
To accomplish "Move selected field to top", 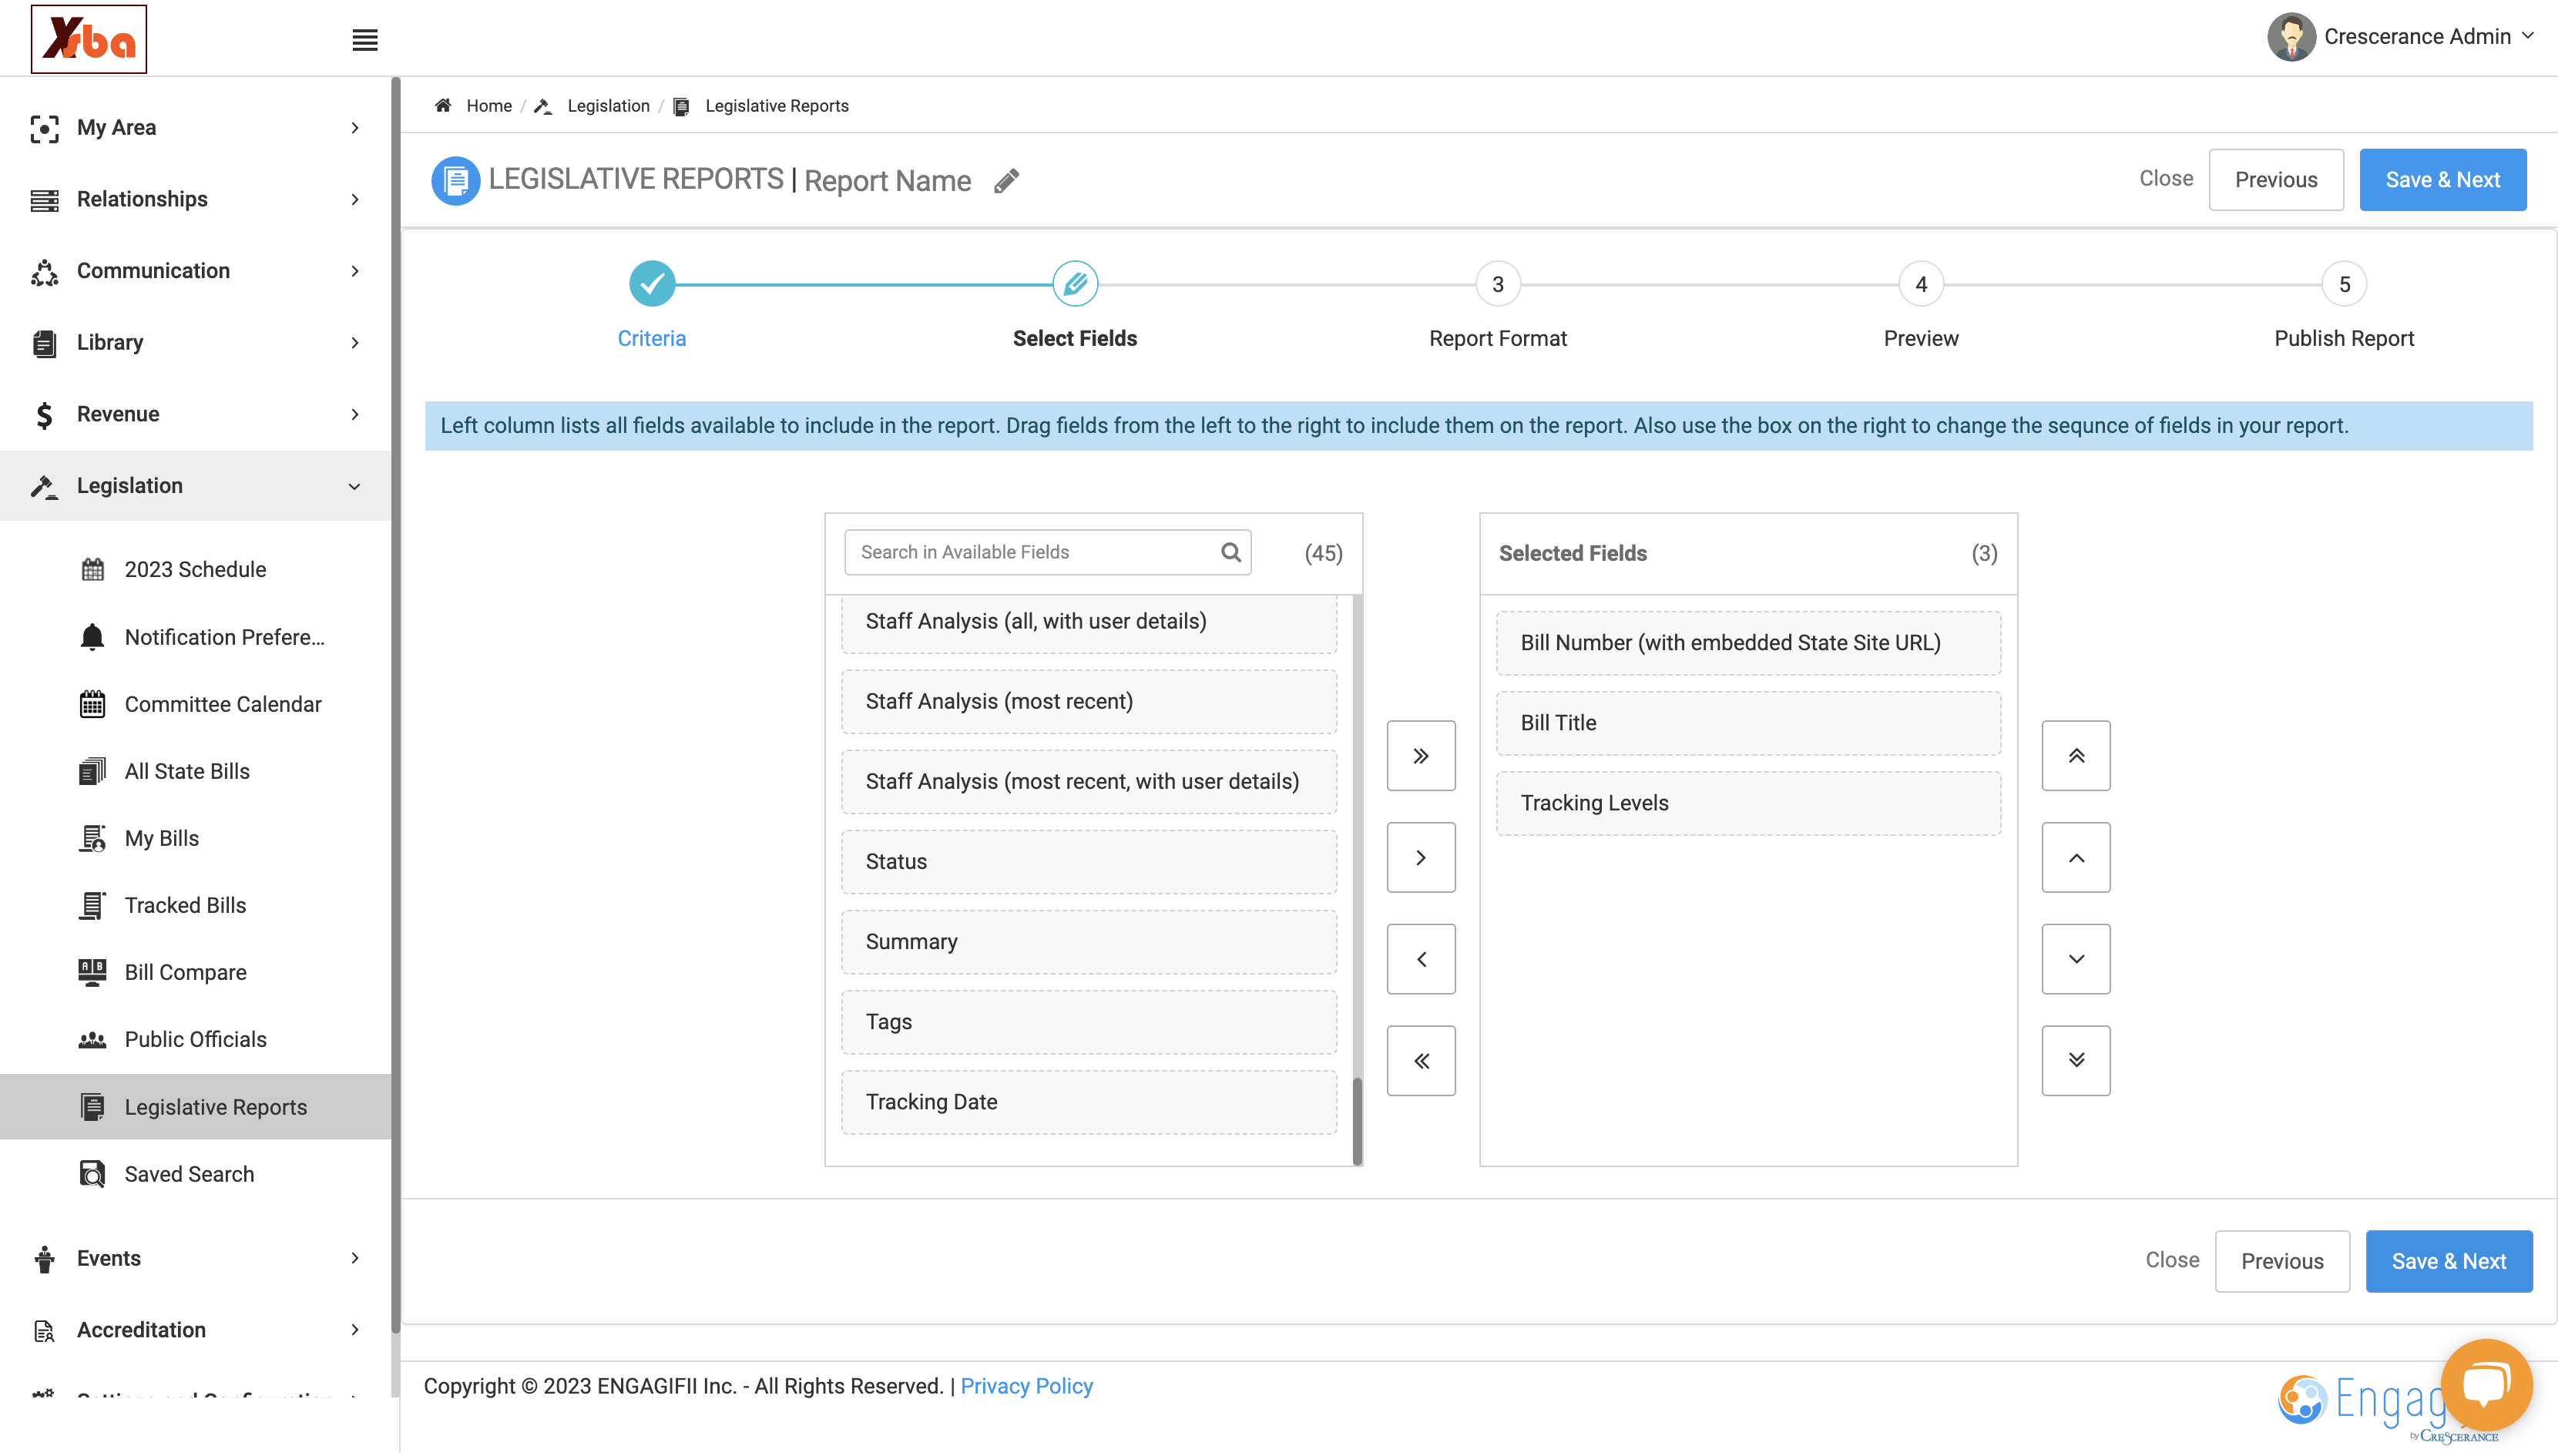I will pos(2076,756).
